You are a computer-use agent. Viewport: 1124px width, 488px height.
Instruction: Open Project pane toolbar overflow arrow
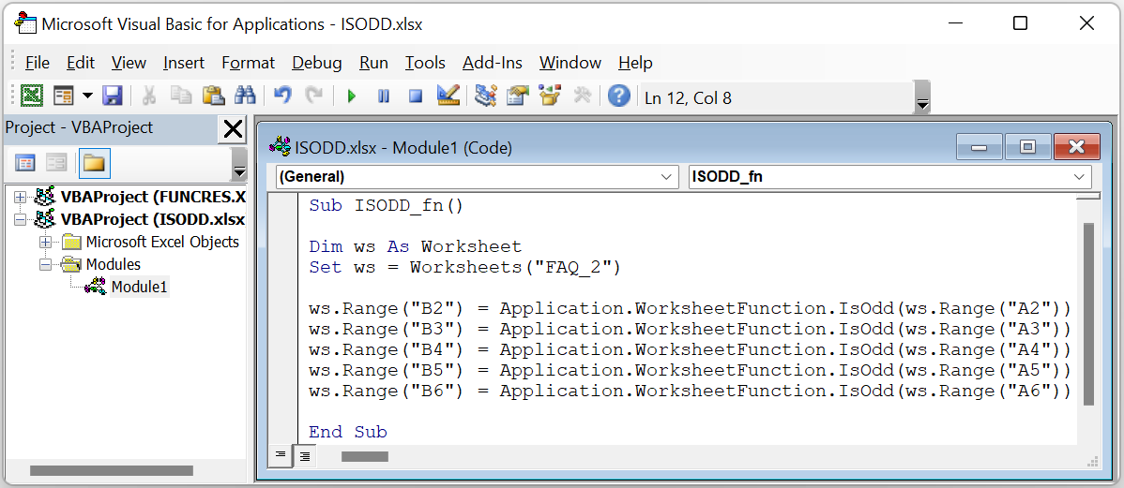(x=239, y=165)
